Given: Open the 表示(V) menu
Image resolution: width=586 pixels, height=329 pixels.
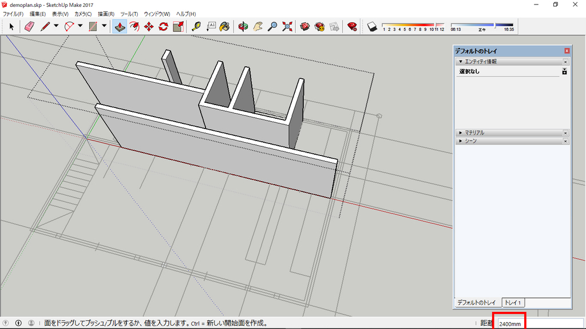Looking at the screenshot, I should click(x=60, y=14).
